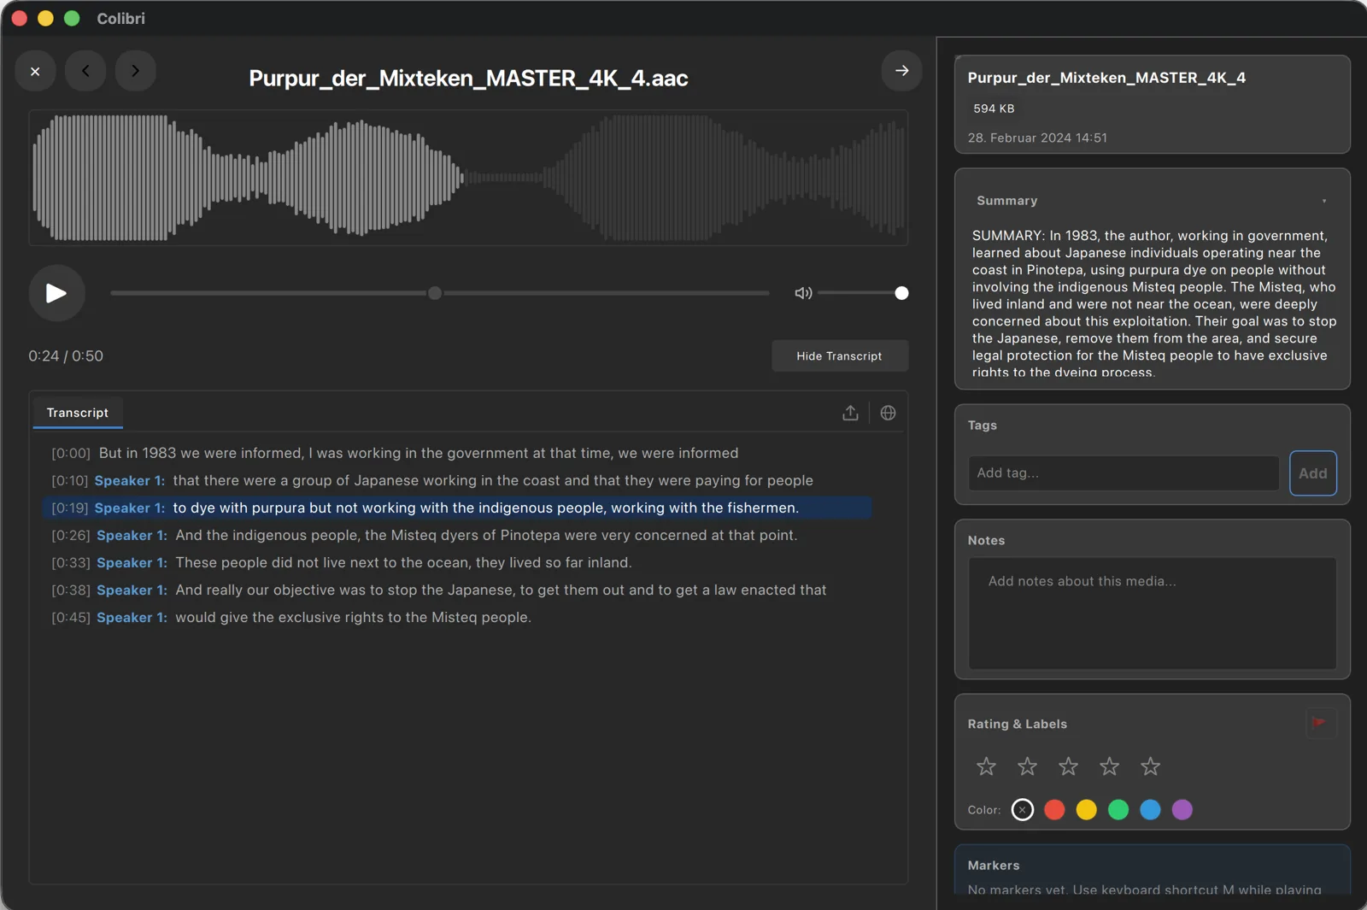Jump to transcript line at [0:33]
This screenshot has height=910, width=1367.
point(457,562)
